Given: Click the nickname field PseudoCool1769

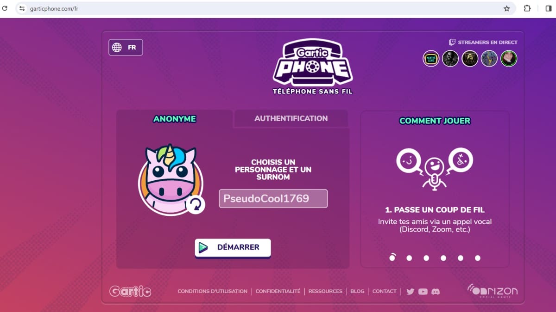Looking at the screenshot, I should [273, 199].
